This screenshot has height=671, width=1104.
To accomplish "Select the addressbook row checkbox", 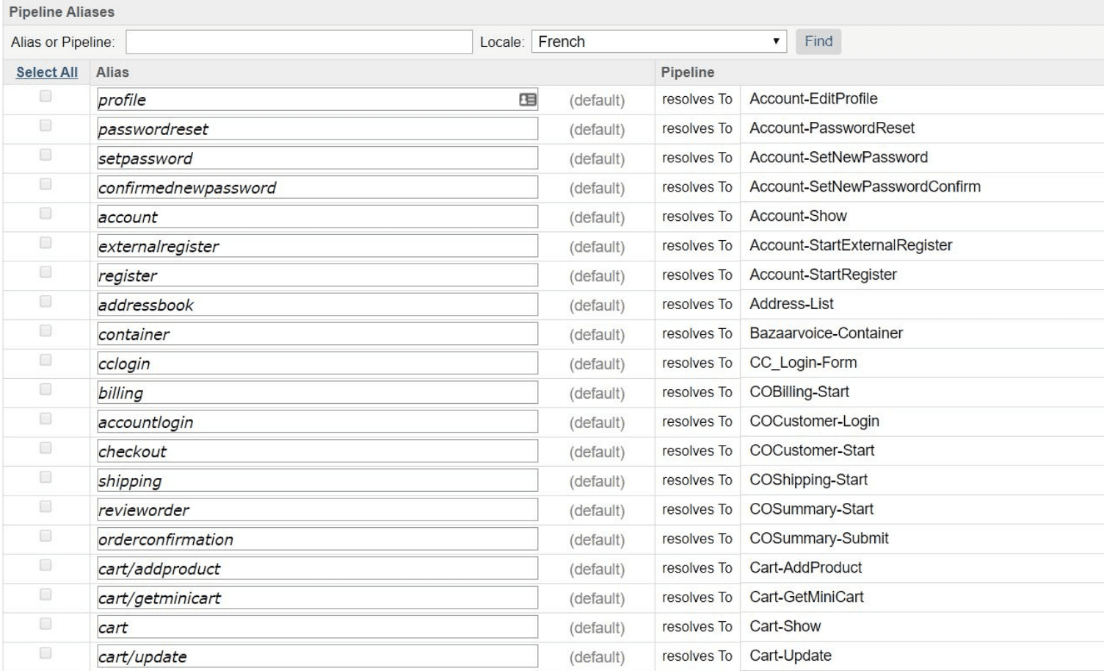I will 46,302.
